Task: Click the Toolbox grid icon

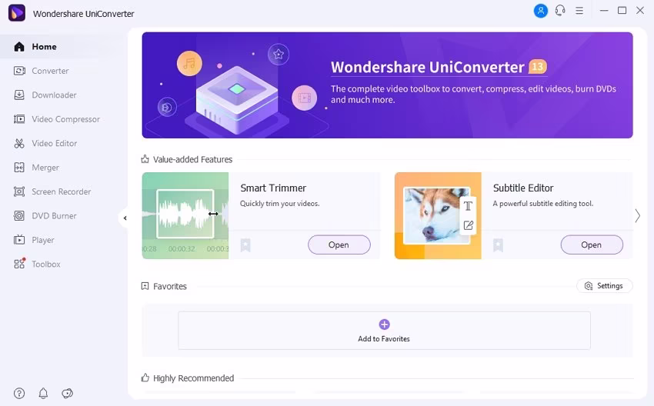Action: [x=19, y=264]
